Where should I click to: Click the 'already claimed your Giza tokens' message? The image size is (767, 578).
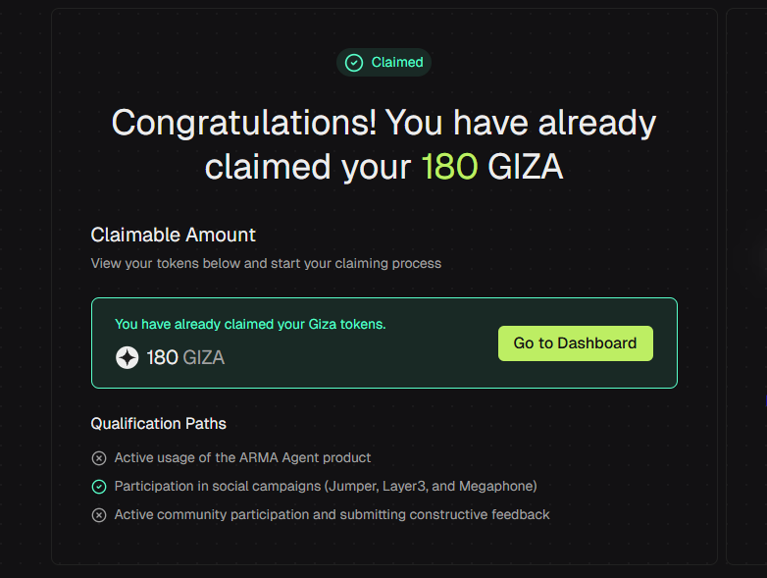coord(250,324)
